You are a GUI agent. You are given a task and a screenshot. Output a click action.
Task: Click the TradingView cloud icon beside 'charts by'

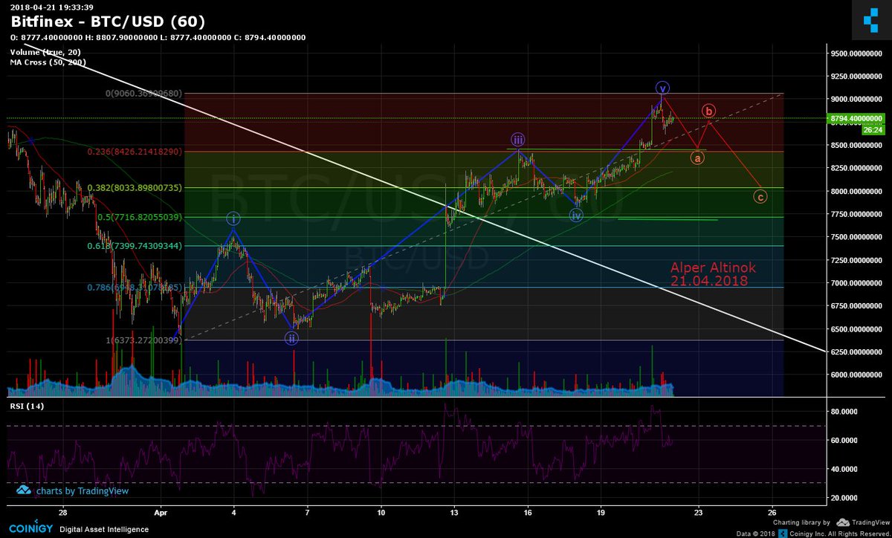pyautogui.click(x=24, y=490)
